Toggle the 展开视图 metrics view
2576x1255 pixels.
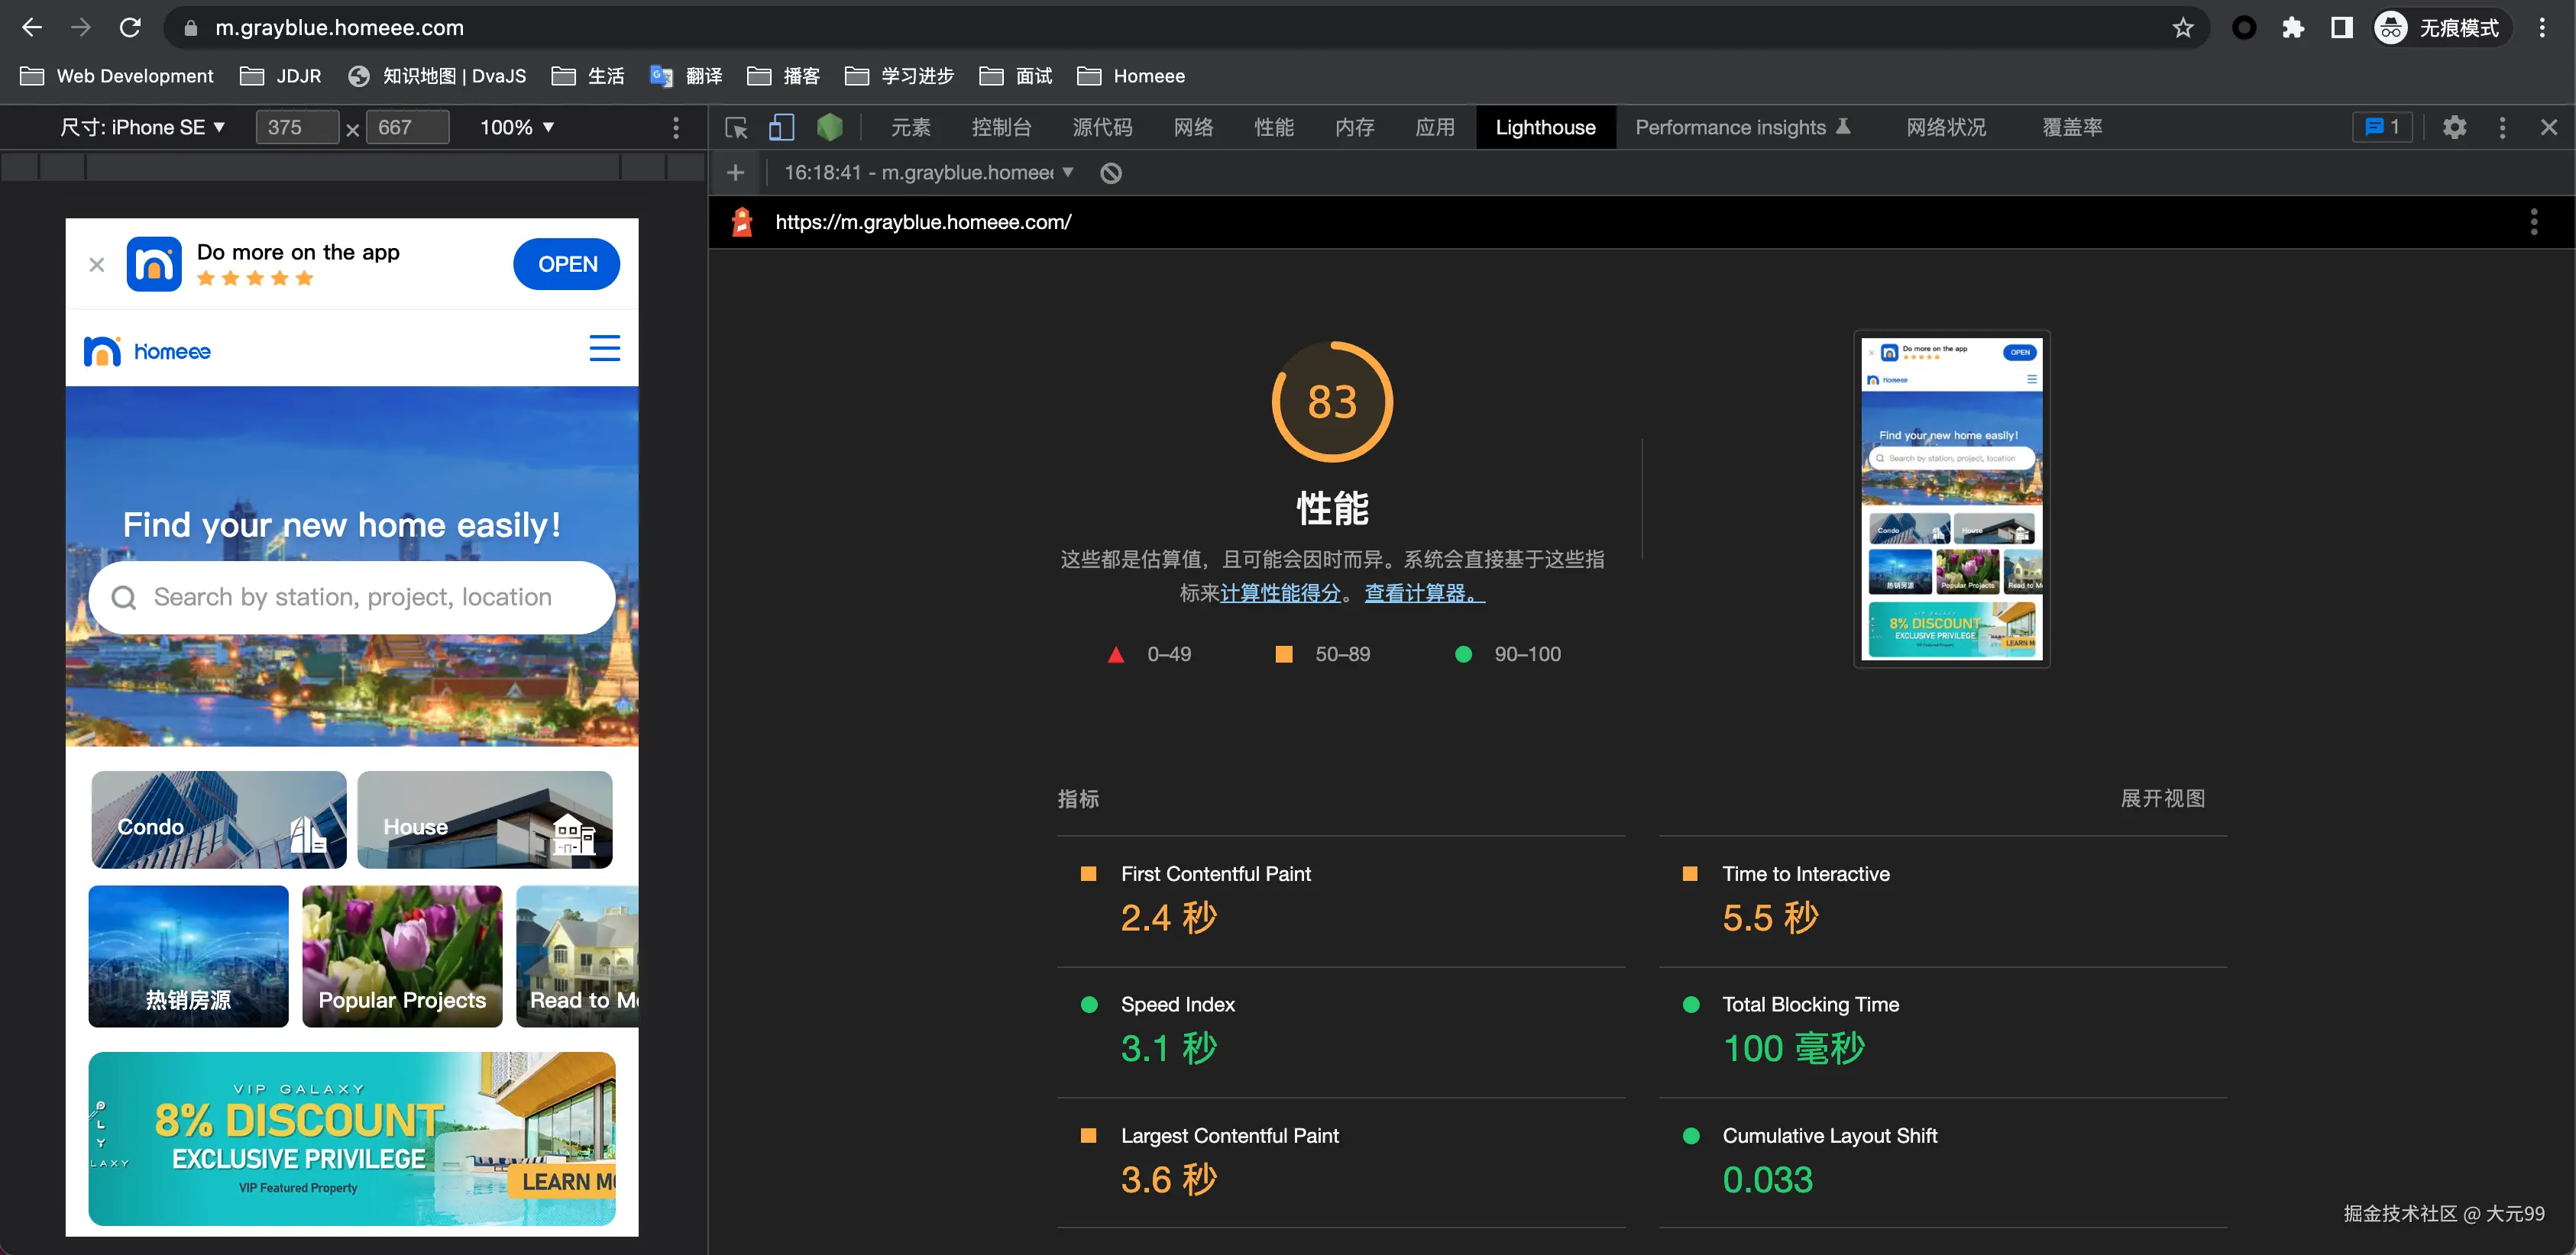tap(2162, 798)
